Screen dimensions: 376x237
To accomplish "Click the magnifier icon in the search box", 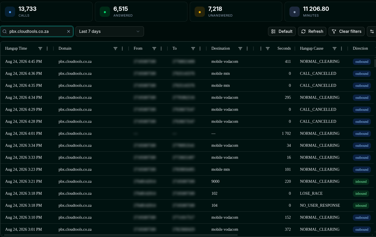I will point(5,31).
